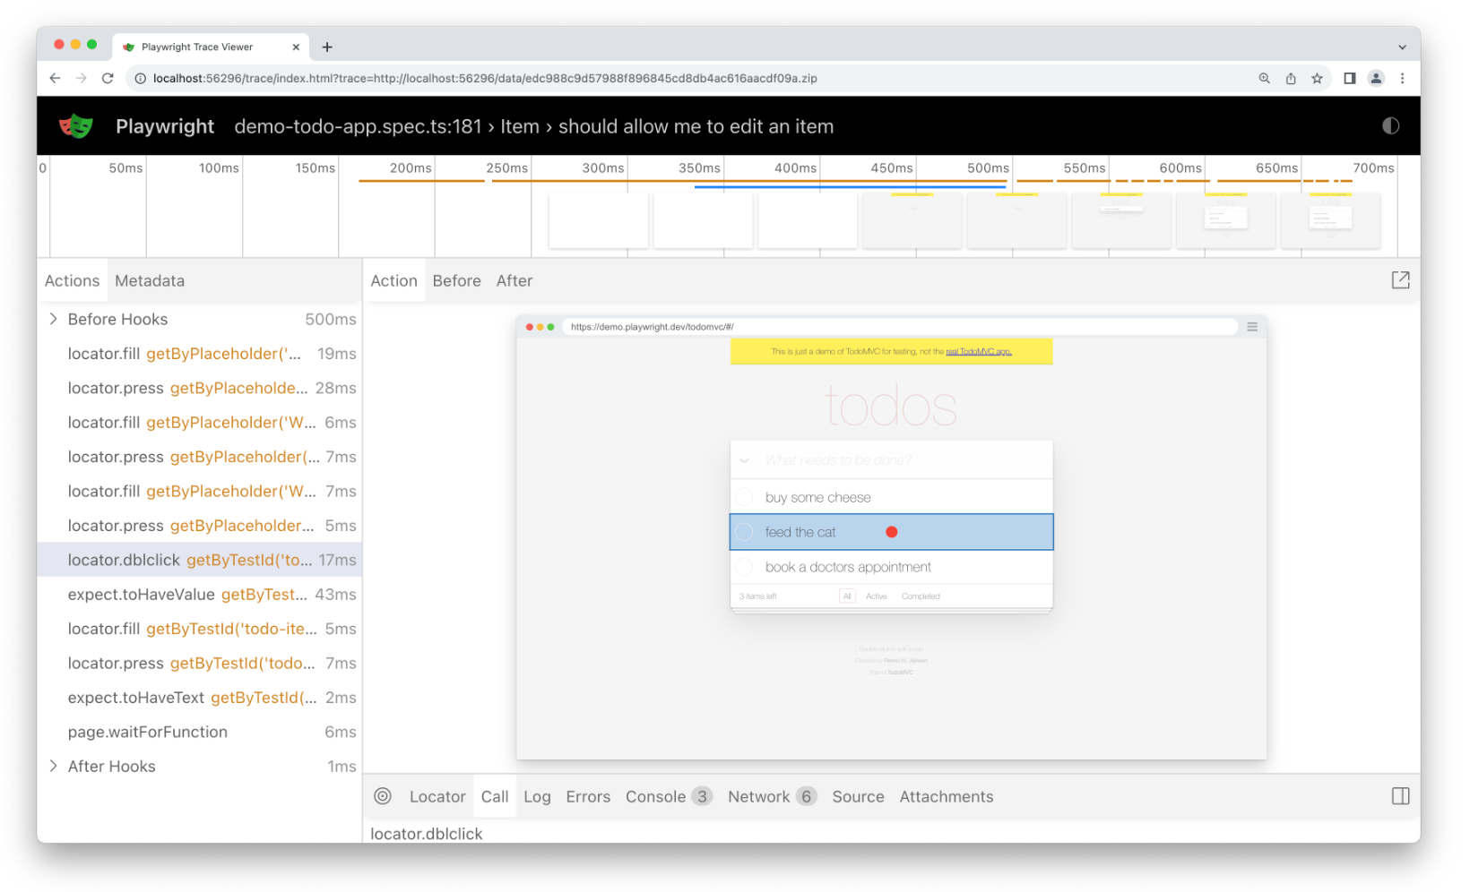Open the Call tab
Image resolution: width=1470 pixels, height=892 pixels.
(x=495, y=796)
